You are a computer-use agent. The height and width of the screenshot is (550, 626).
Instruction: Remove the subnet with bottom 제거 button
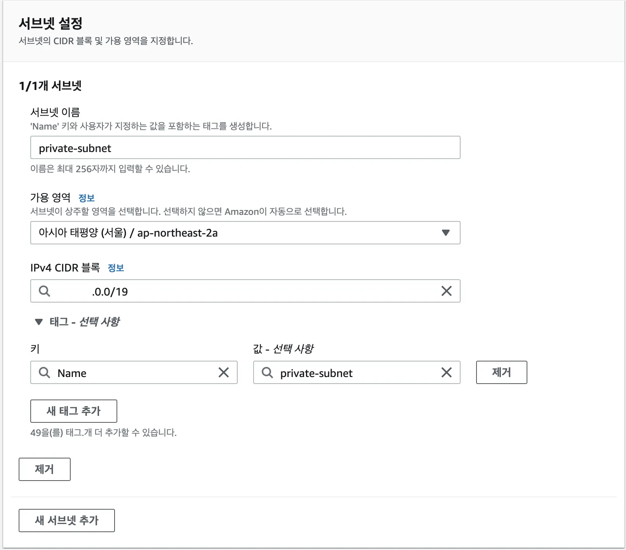pyautogui.click(x=45, y=469)
